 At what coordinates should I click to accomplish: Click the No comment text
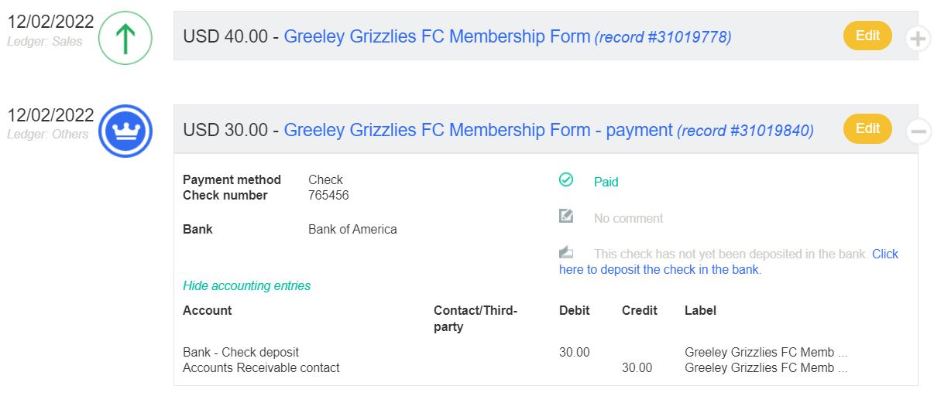tap(628, 218)
